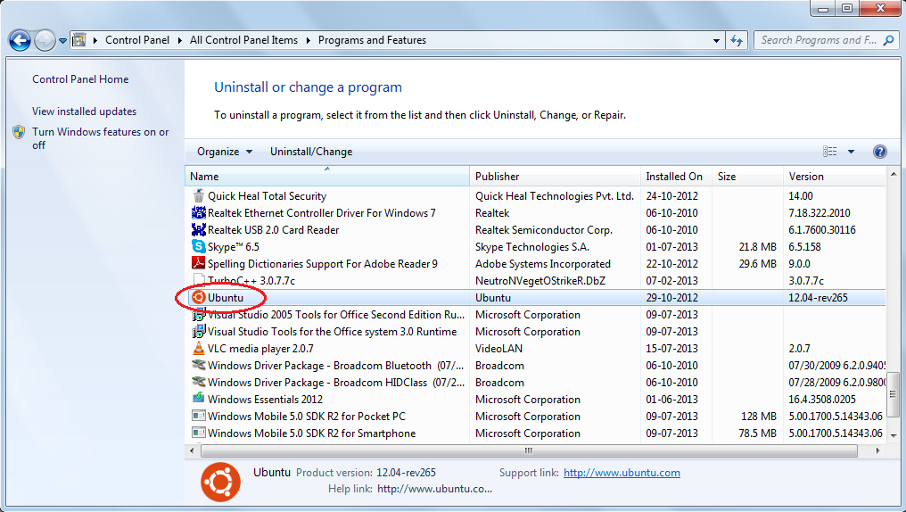The image size is (906, 512).
Task: Click the Control Panel icon in address bar
Action: [79, 40]
